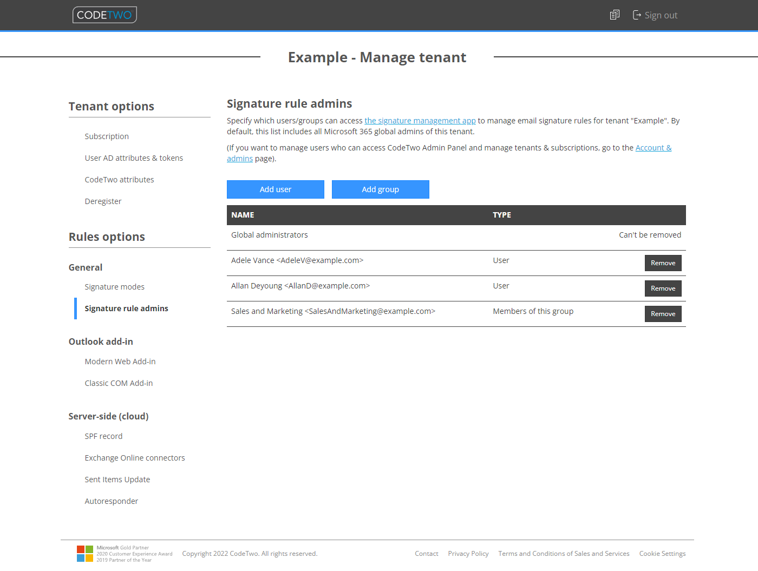Click User type in Adele Vance row

coord(501,260)
